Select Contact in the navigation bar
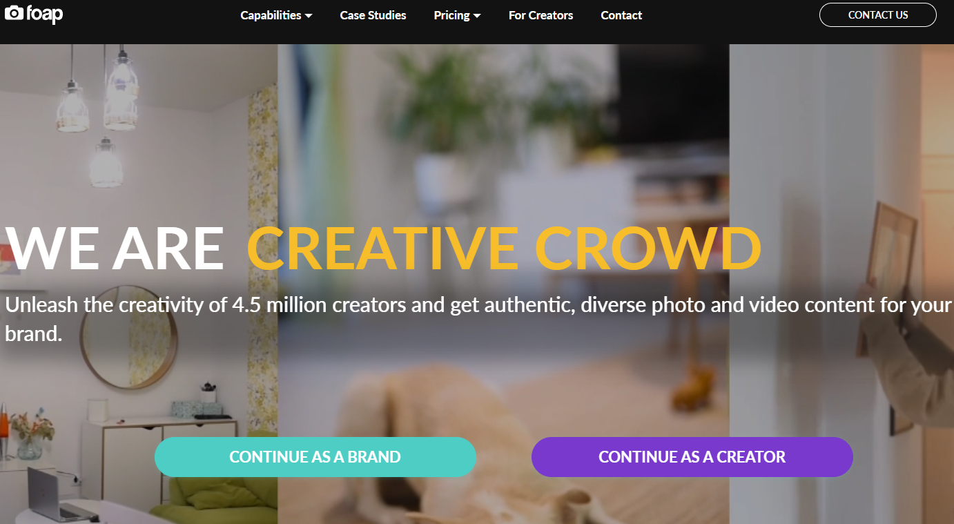The width and height of the screenshot is (954, 524). click(x=621, y=15)
